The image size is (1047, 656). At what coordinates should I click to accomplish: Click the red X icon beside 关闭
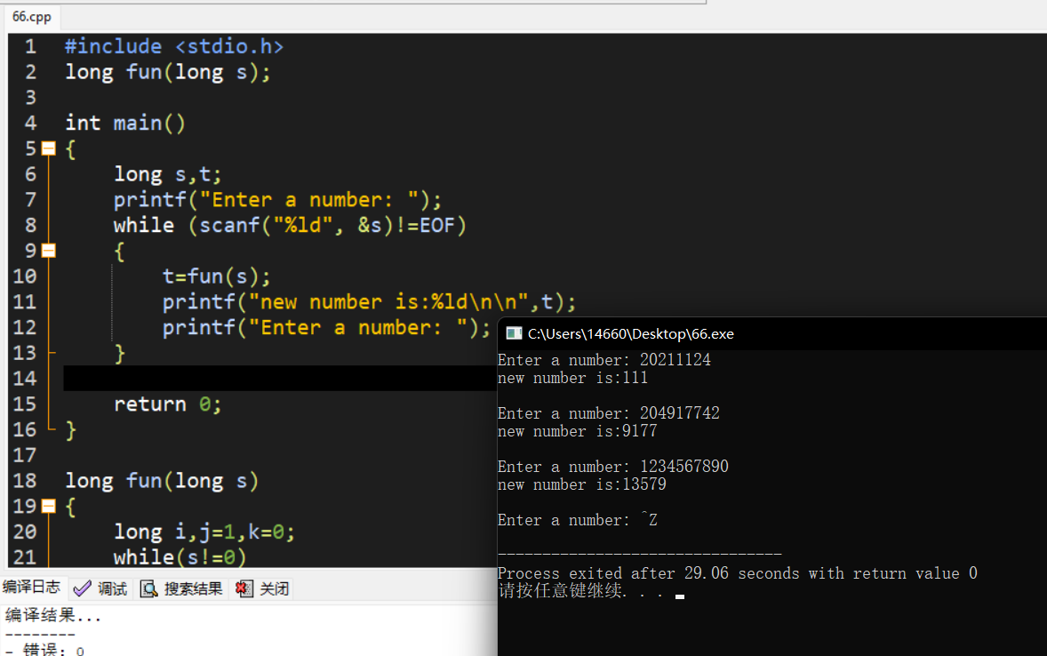click(x=244, y=588)
